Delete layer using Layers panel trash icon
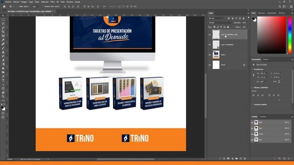Viewport: 294px width, 165px height. (x=245, y=159)
